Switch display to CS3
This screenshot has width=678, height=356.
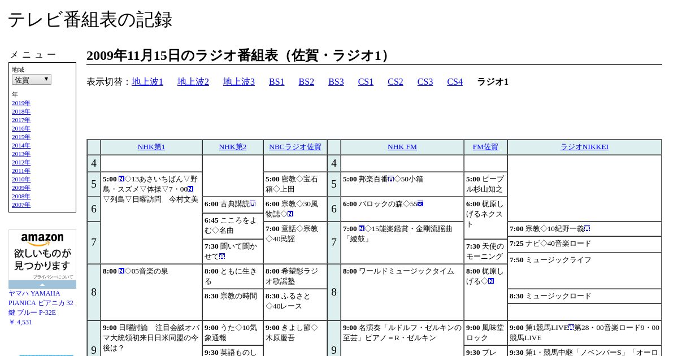click(x=425, y=81)
